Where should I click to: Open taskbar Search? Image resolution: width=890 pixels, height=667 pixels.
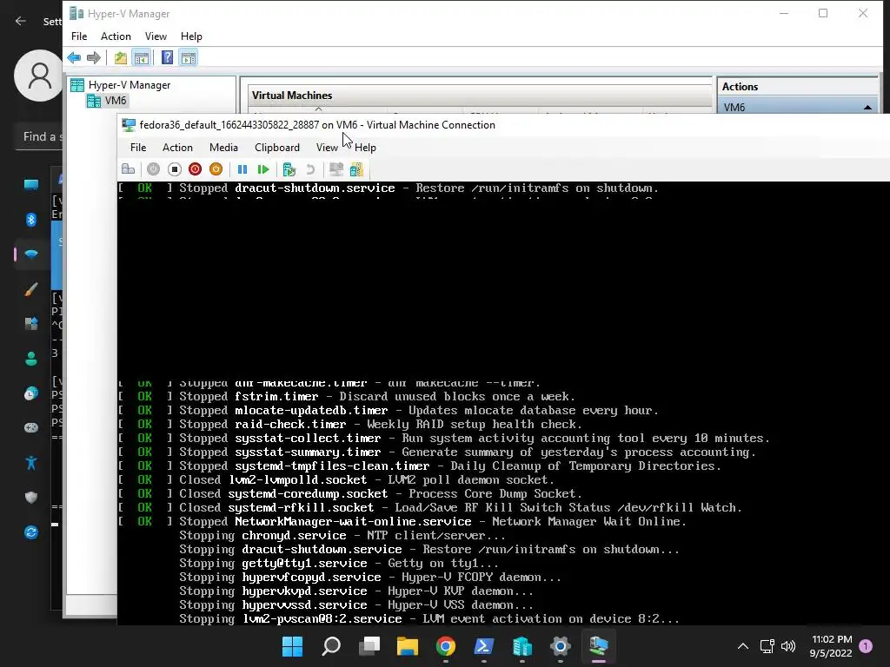pyautogui.click(x=331, y=646)
